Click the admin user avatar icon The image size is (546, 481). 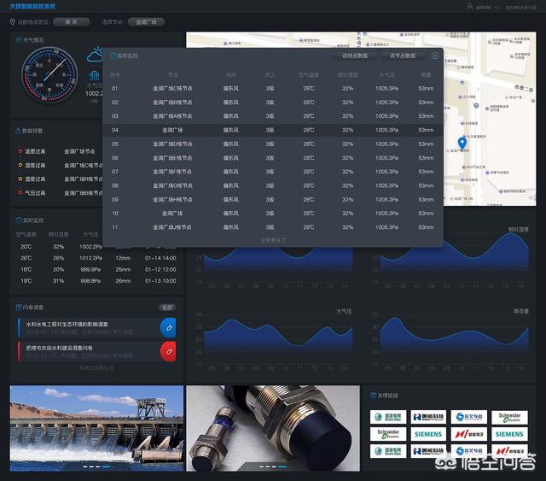[469, 7]
